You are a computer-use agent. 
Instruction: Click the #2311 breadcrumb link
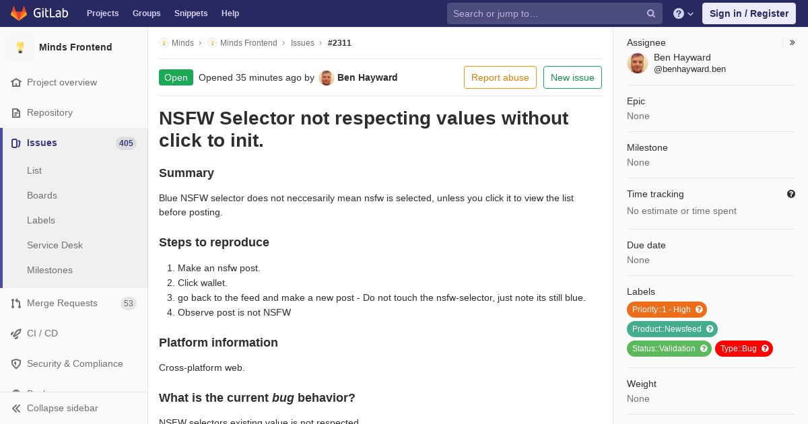(x=339, y=43)
